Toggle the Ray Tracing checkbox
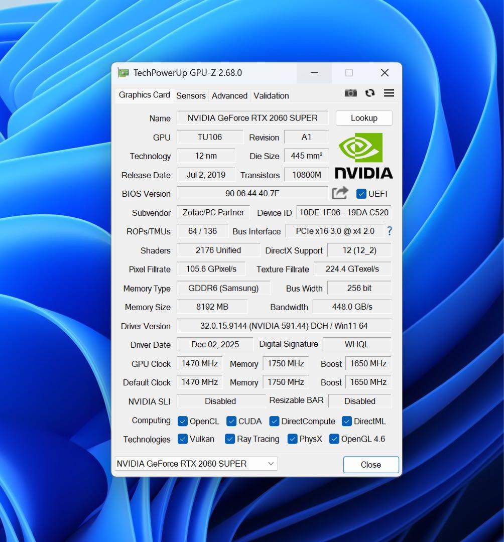Image resolution: width=504 pixels, height=542 pixels. 229,439
